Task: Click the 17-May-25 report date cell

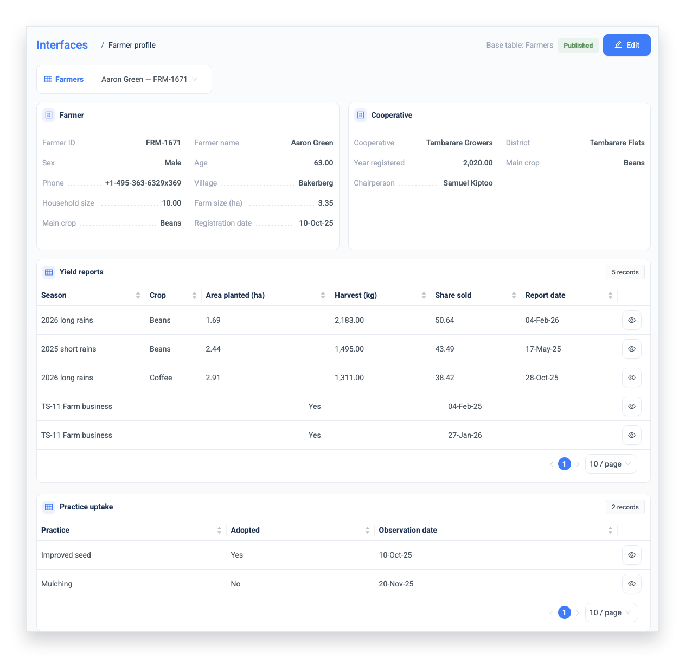Action: pos(543,349)
